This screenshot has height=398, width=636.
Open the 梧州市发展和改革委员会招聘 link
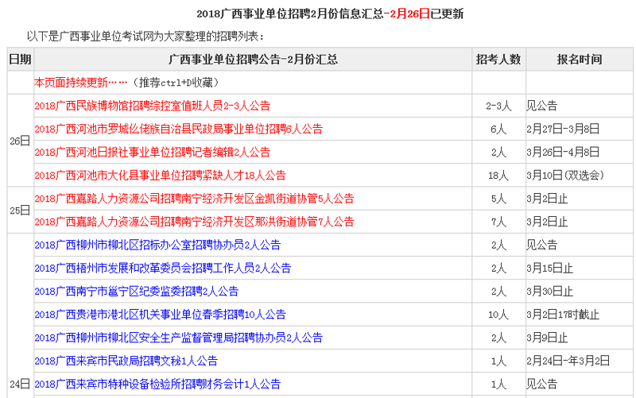click(x=163, y=268)
